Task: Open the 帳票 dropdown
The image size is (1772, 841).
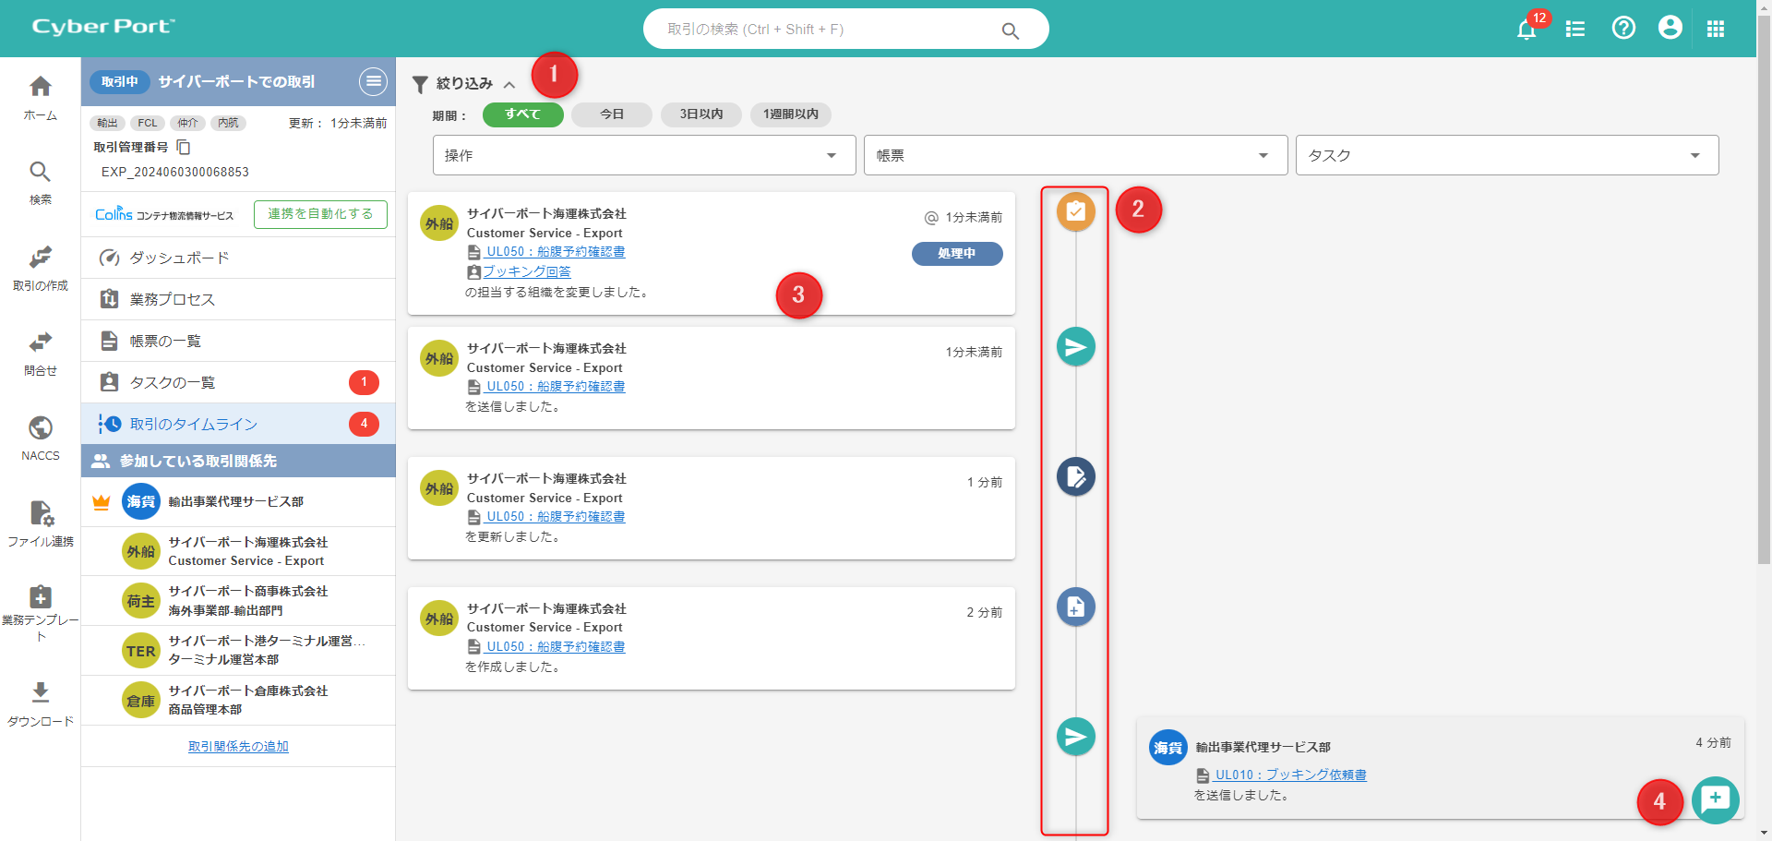Action: click(x=1074, y=155)
